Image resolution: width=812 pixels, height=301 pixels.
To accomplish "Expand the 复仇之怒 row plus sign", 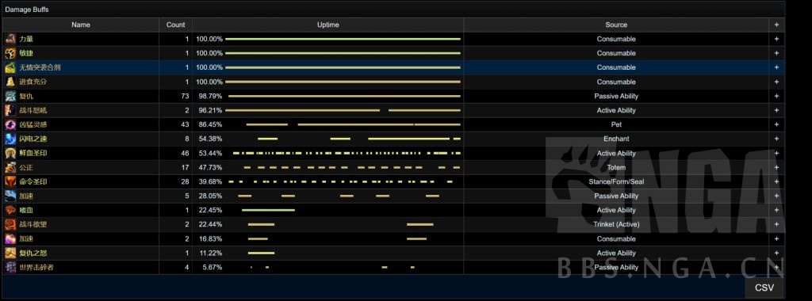I will tap(776, 253).
